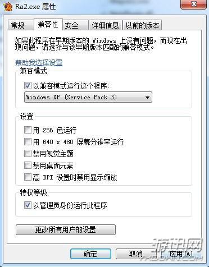Confirm with the 确定 button
Screen dimensions: 209x267
pos(90,254)
